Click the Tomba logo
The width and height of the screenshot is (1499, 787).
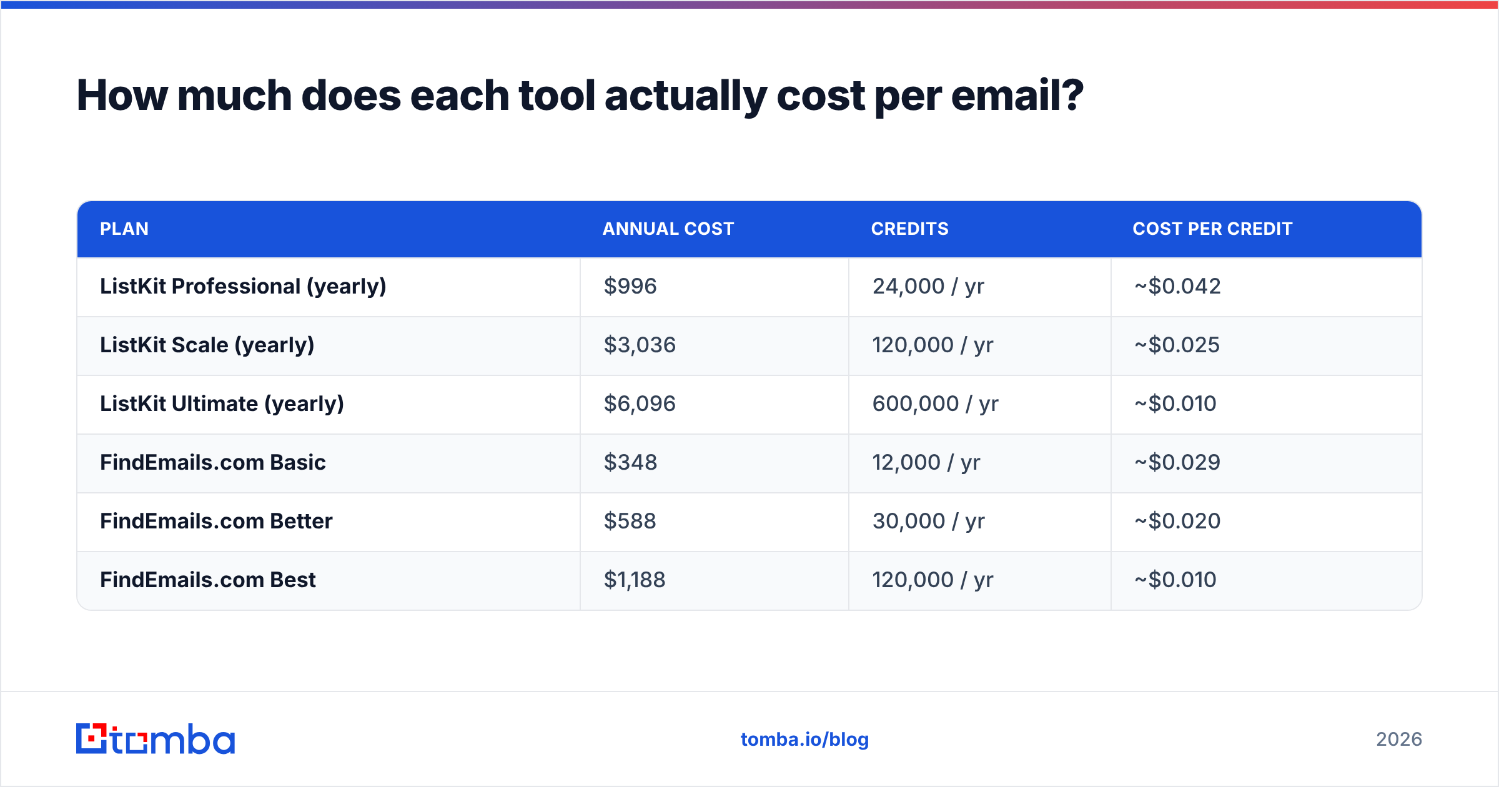(156, 739)
